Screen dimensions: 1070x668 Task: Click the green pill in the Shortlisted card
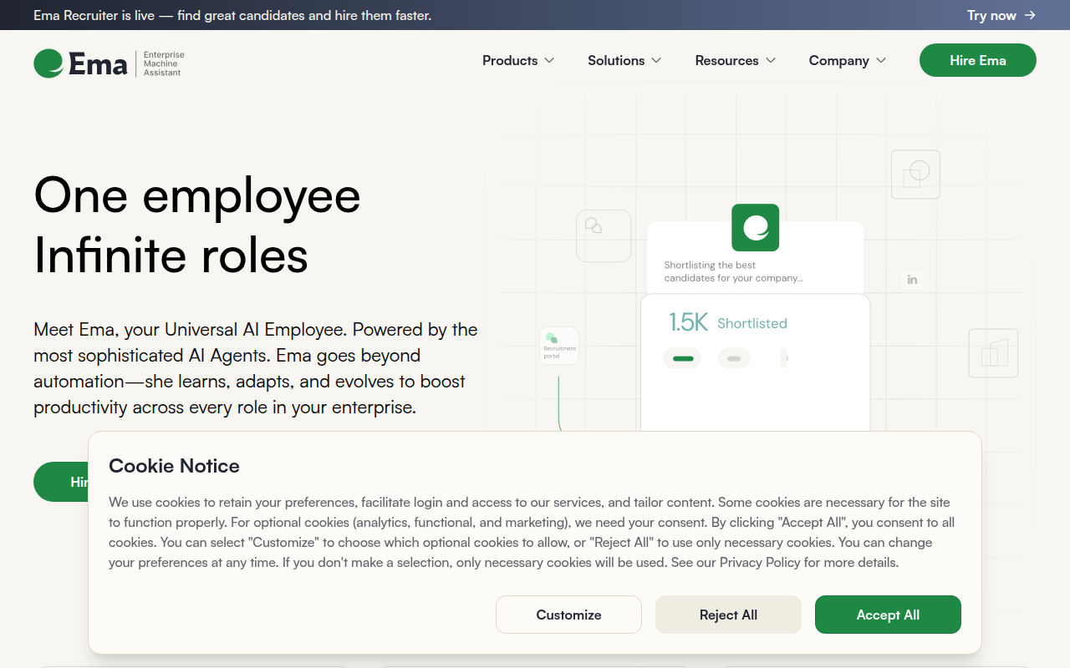click(683, 358)
